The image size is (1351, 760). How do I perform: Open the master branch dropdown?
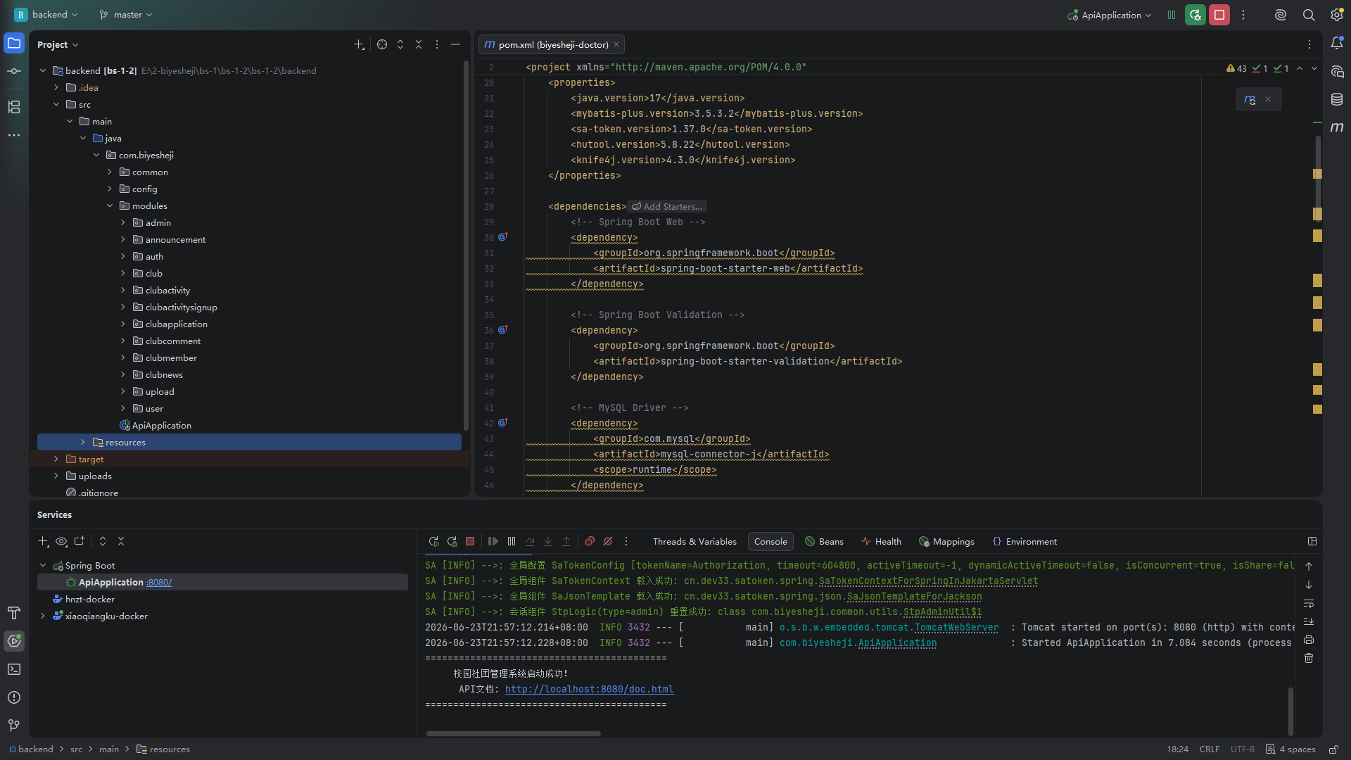(126, 15)
